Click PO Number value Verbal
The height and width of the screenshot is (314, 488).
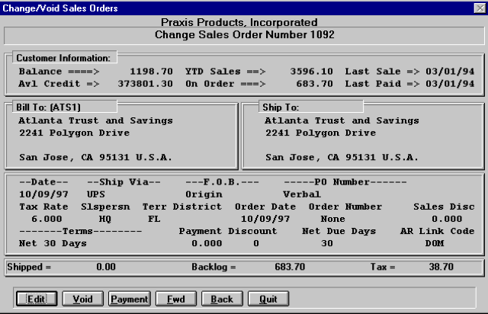[x=302, y=194]
